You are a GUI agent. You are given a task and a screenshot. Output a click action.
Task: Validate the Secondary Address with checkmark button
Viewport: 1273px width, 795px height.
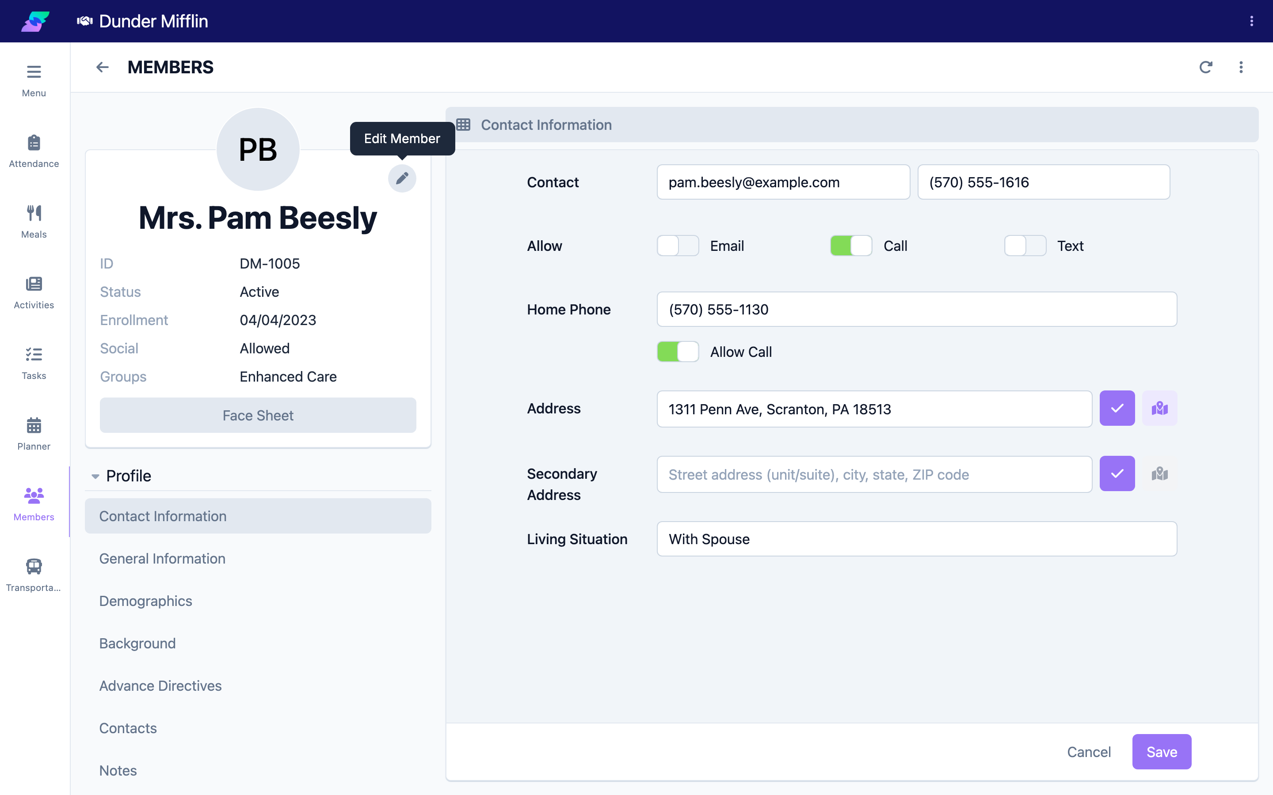(x=1117, y=474)
